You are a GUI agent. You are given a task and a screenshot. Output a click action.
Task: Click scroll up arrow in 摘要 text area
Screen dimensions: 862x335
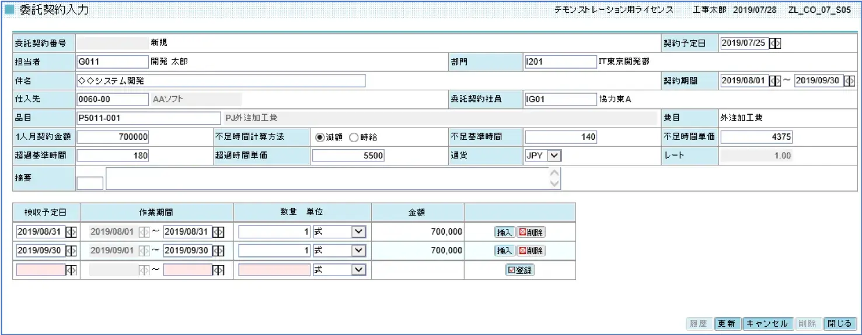(x=555, y=173)
